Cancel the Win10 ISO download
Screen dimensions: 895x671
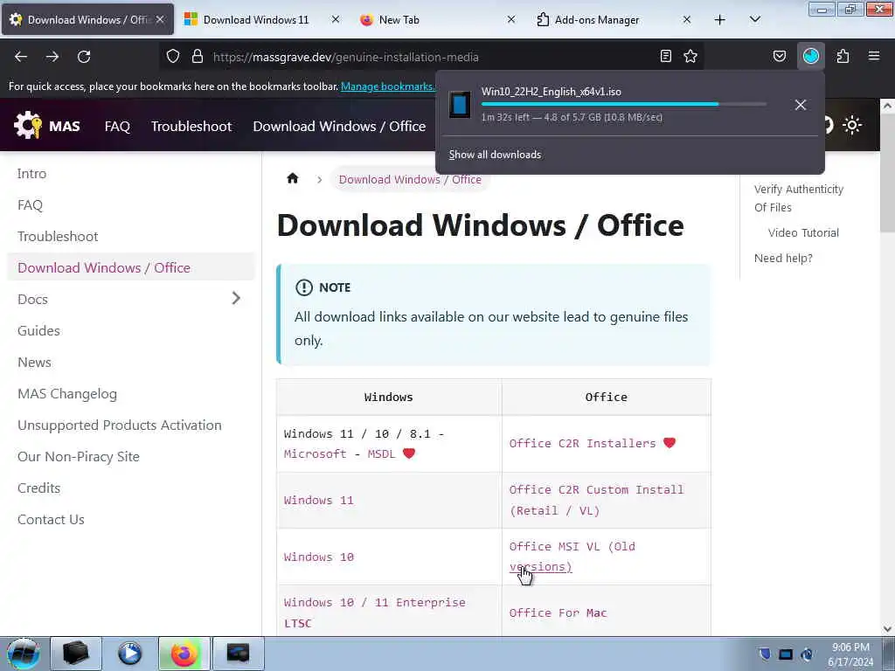tap(801, 105)
